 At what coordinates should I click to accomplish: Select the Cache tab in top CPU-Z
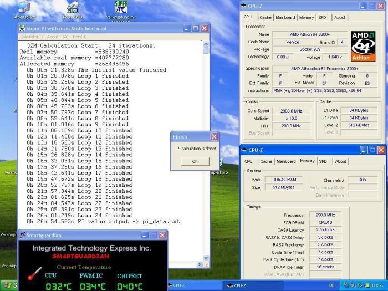(x=266, y=18)
